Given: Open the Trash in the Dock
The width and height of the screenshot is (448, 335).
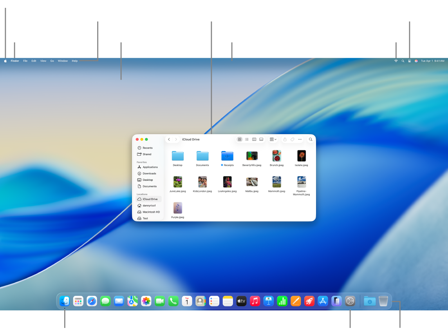Looking at the screenshot, I should [x=383, y=301].
